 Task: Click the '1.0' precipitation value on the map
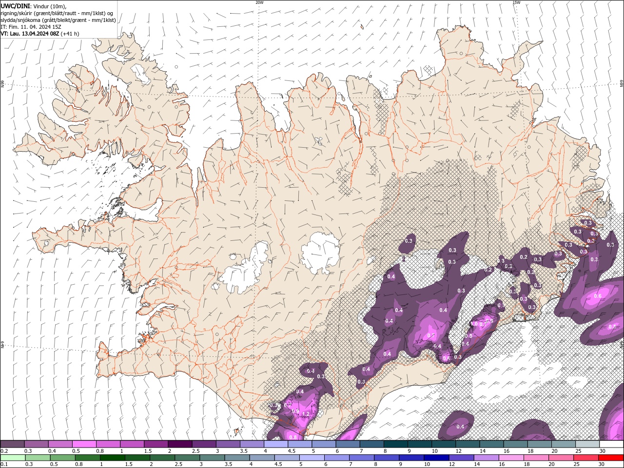pyautogui.click(x=474, y=324)
